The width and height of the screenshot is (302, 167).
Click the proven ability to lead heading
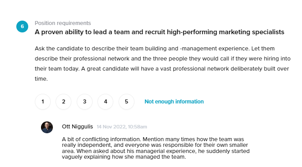[x=160, y=32]
